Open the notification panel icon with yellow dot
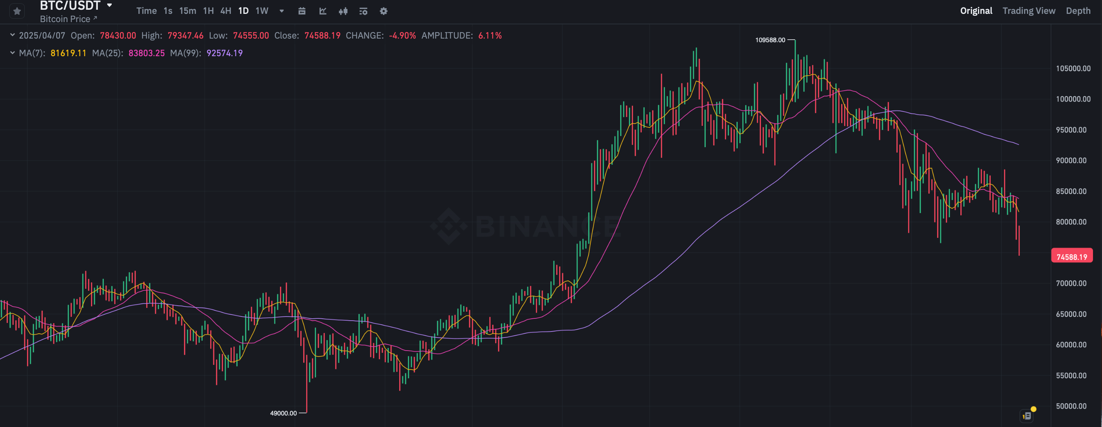This screenshot has height=427, width=1102. coord(1027,415)
